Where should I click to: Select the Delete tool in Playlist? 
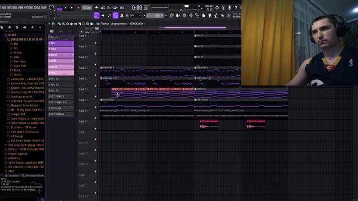point(68,23)
